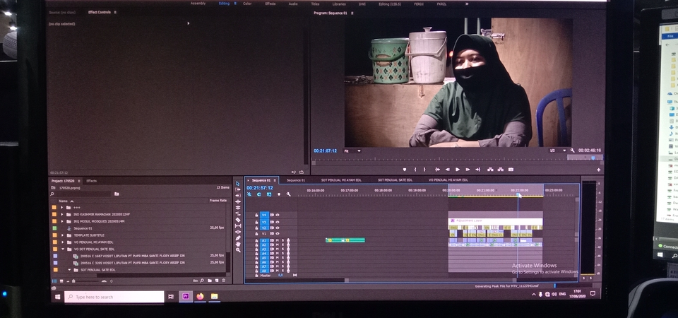Mute audio track A3

277,249
